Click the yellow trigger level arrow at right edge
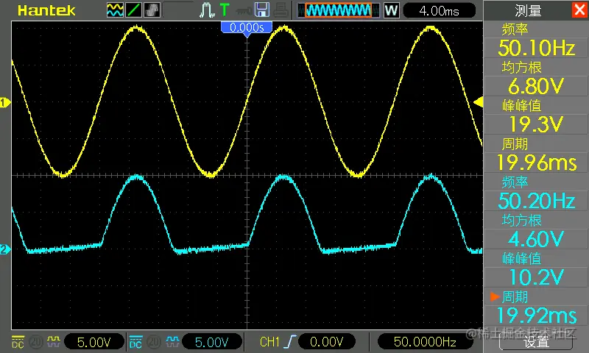 tap(478, 102)
